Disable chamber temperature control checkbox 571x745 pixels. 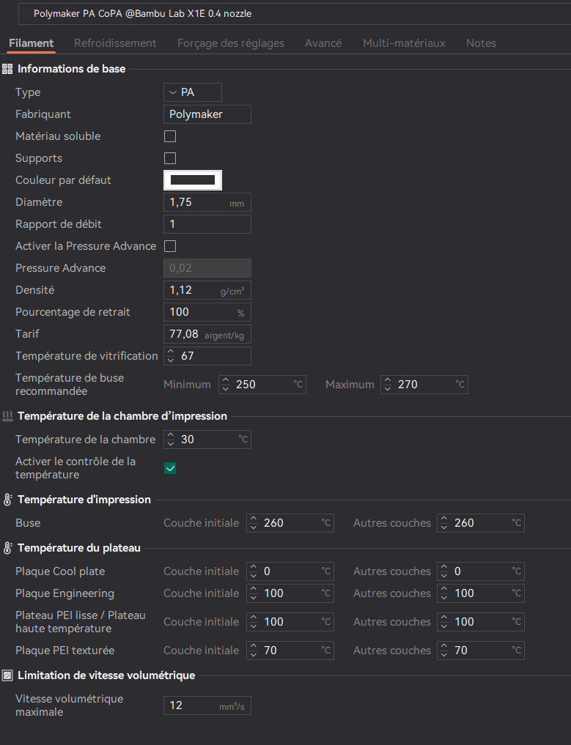[170, 469]
